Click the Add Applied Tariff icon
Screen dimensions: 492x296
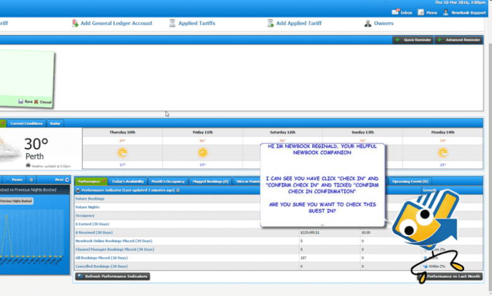coord(270,23)
